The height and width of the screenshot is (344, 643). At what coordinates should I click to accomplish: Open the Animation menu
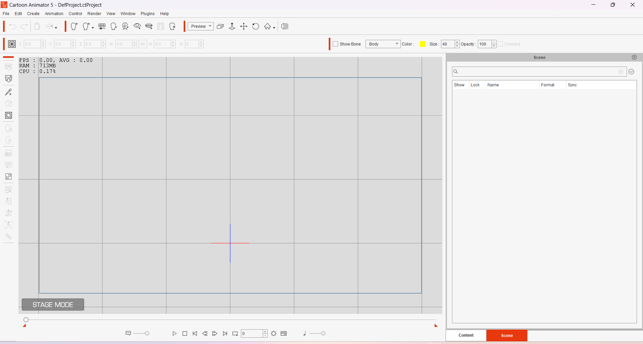(54, 14)
